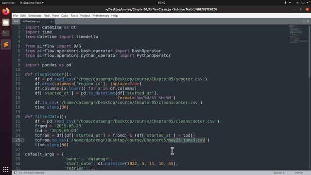Open the system power menu icon
The image size is (311, 175).
[x=303, y=3]
